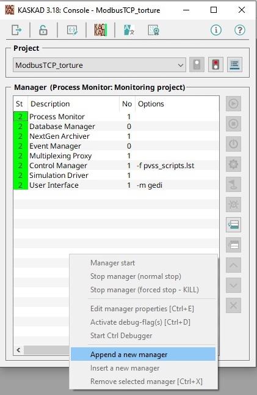Open the help question mark icon
The image size is (257, 395).
click(240, 30)
